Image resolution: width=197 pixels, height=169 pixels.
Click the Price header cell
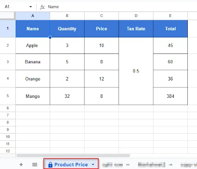click(102, 28)
